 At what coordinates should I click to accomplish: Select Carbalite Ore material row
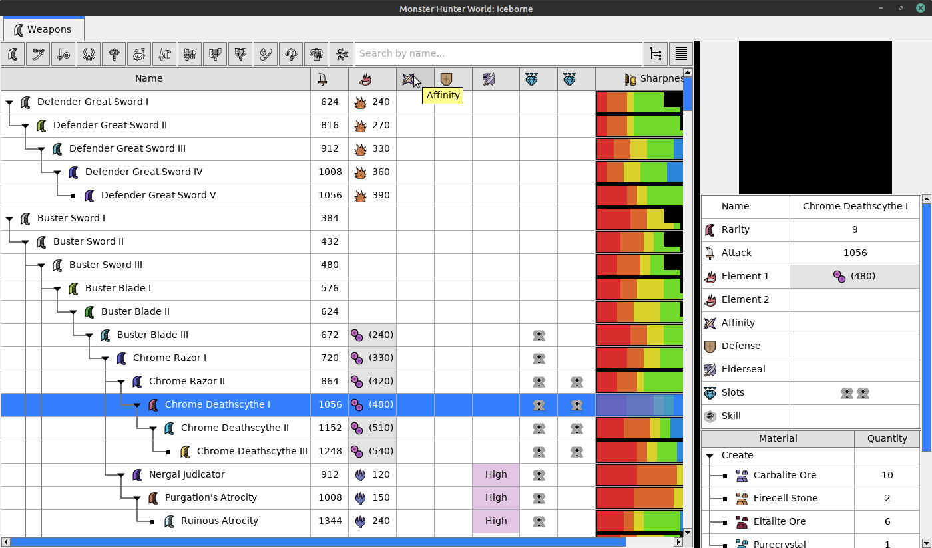click(810, 476)
